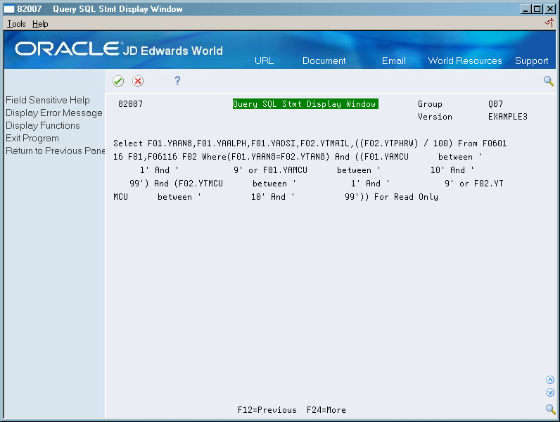
Task: Open the Tools menu
Action: coord(16,24)
